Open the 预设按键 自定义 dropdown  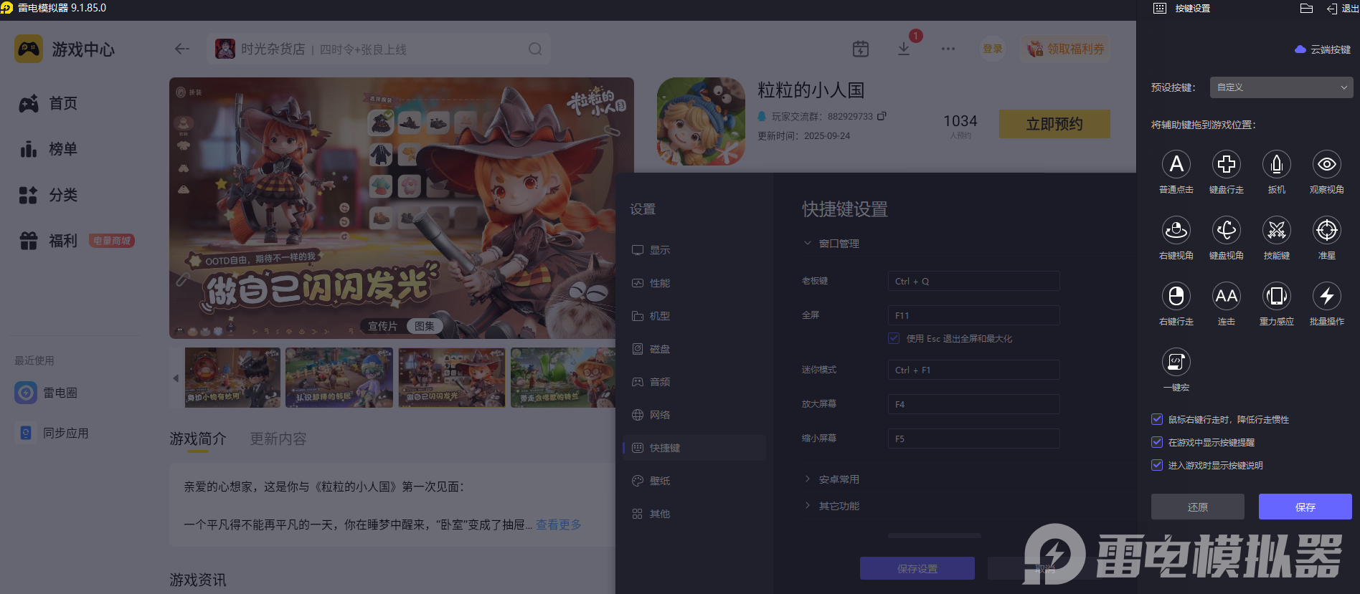pyautogui.click(x=1281, y=87)
